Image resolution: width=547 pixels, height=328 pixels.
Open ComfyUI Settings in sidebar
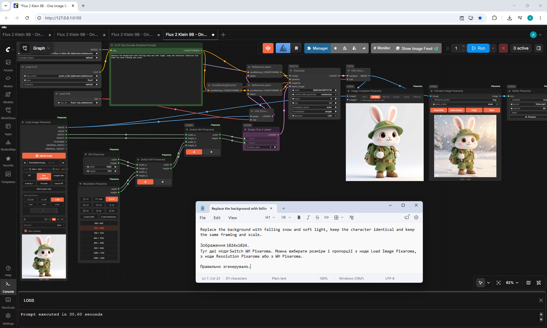click(8, 319)
